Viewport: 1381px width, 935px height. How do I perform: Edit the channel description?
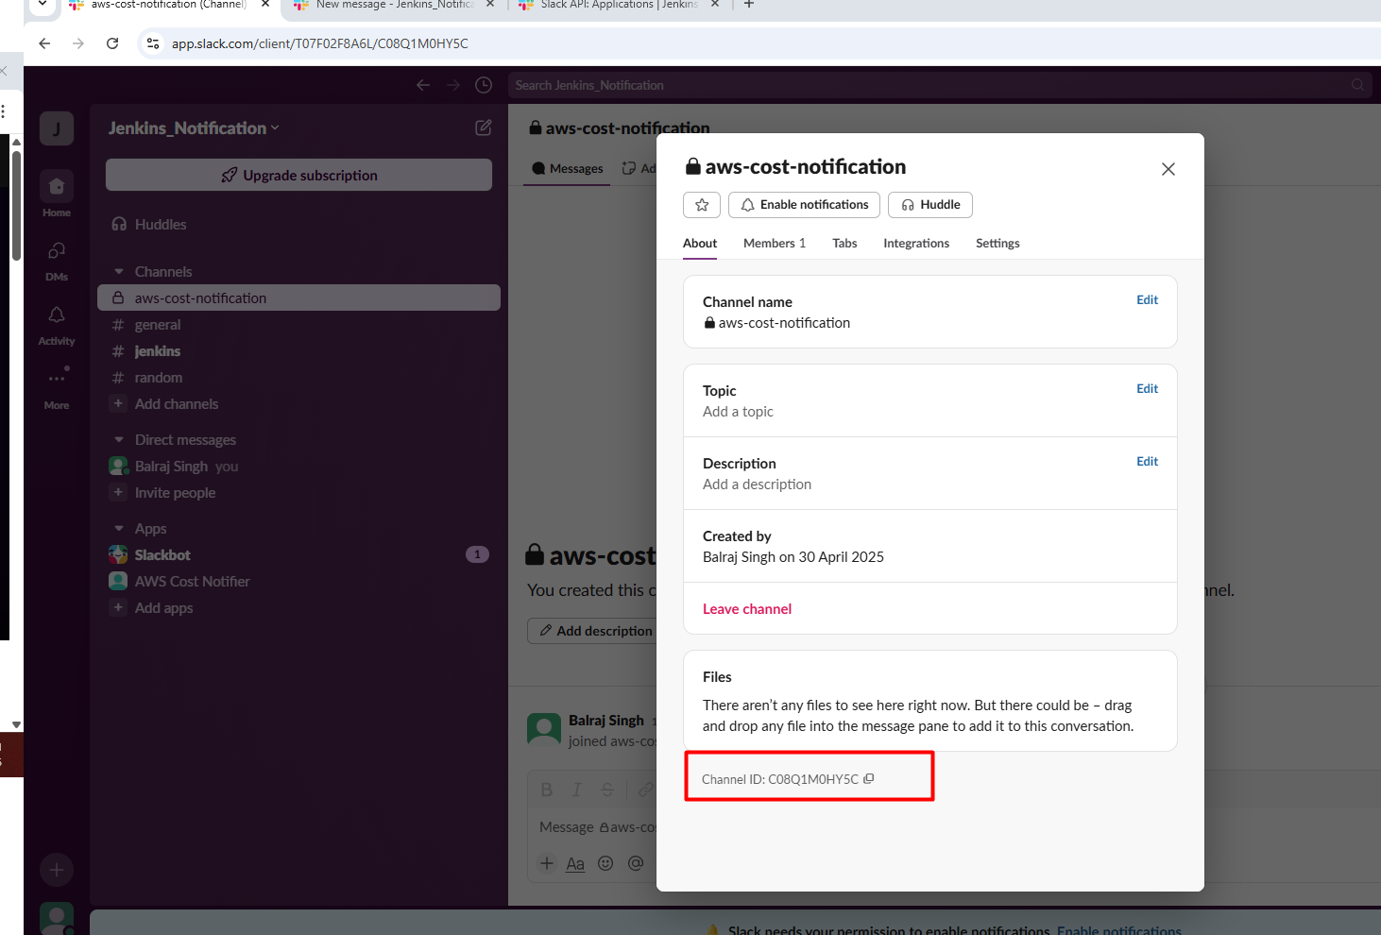coord(1147,461)
